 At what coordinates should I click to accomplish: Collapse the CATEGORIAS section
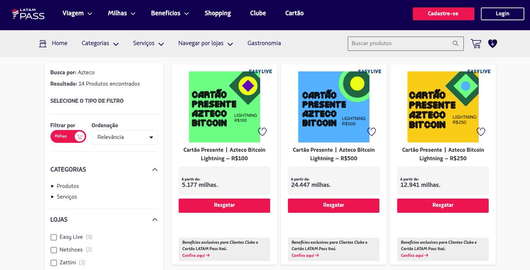tap(155, 169)
